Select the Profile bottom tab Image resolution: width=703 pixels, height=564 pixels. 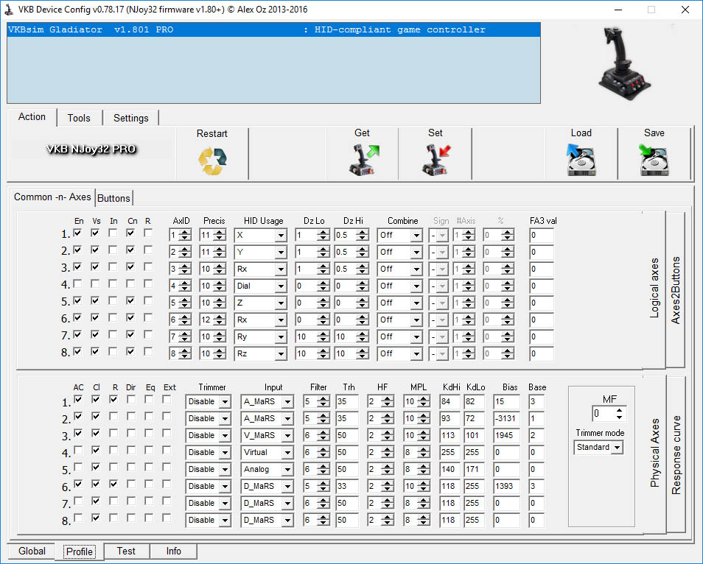click(80, 551)
